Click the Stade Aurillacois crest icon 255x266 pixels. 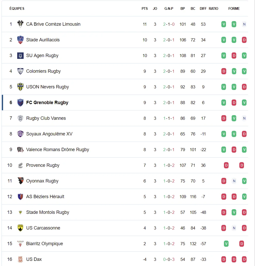pyautogui.click(x=20, y=40)
